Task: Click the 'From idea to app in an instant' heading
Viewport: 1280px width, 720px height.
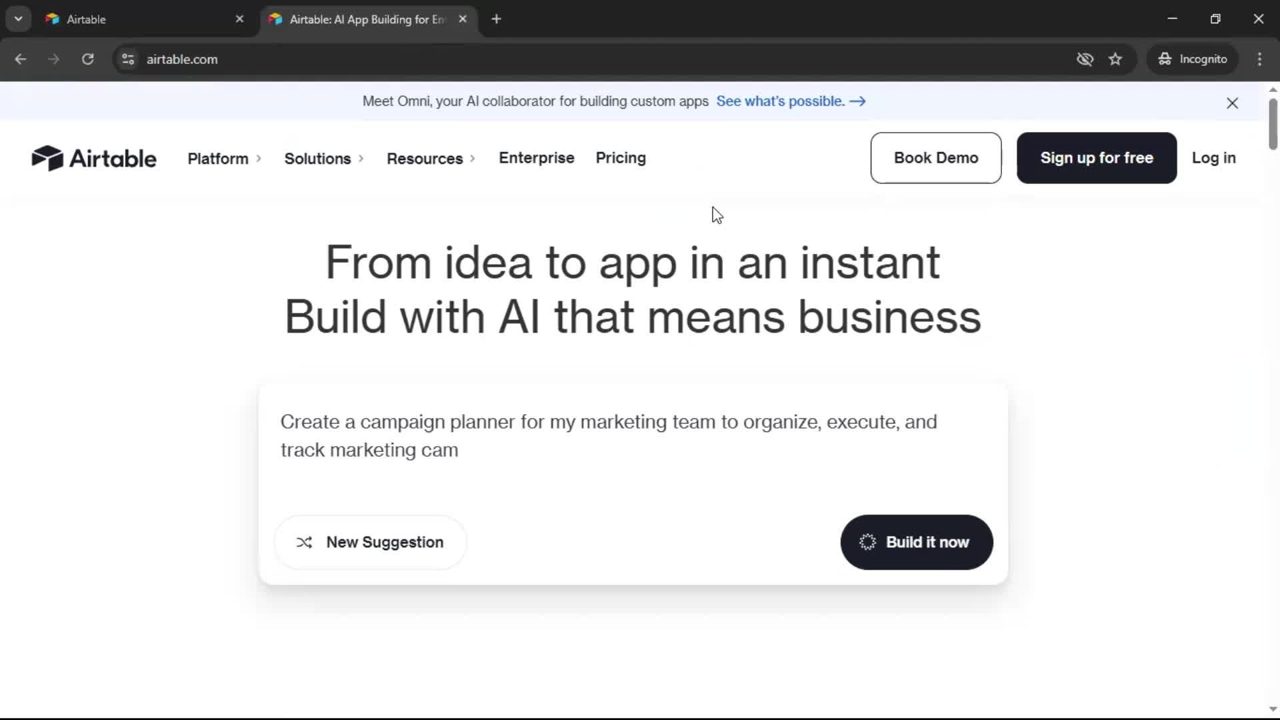Action: tap(633, 262)
